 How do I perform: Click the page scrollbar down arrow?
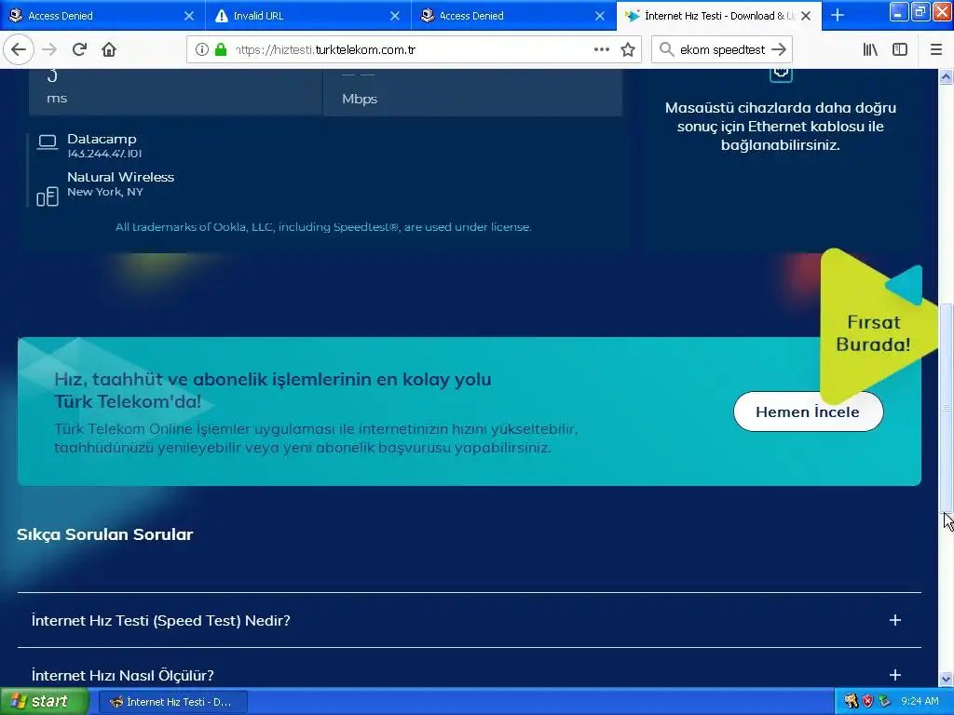(947, 679)
